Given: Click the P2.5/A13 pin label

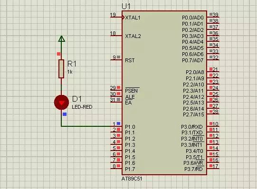Looking at the screenshot, I should pos(193,103).
